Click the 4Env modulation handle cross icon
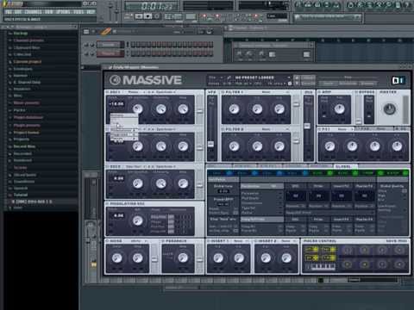Screen dimensions: 414x310 click(x=304, y=173)
